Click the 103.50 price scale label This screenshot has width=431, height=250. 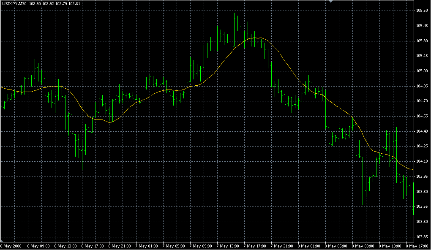422,222
